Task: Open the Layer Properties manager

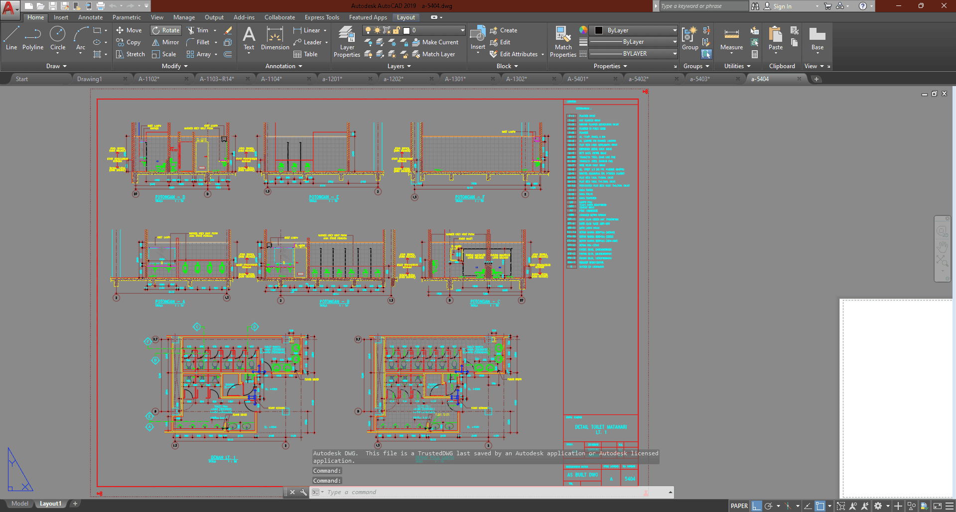Action: click(x=347, y=42)
